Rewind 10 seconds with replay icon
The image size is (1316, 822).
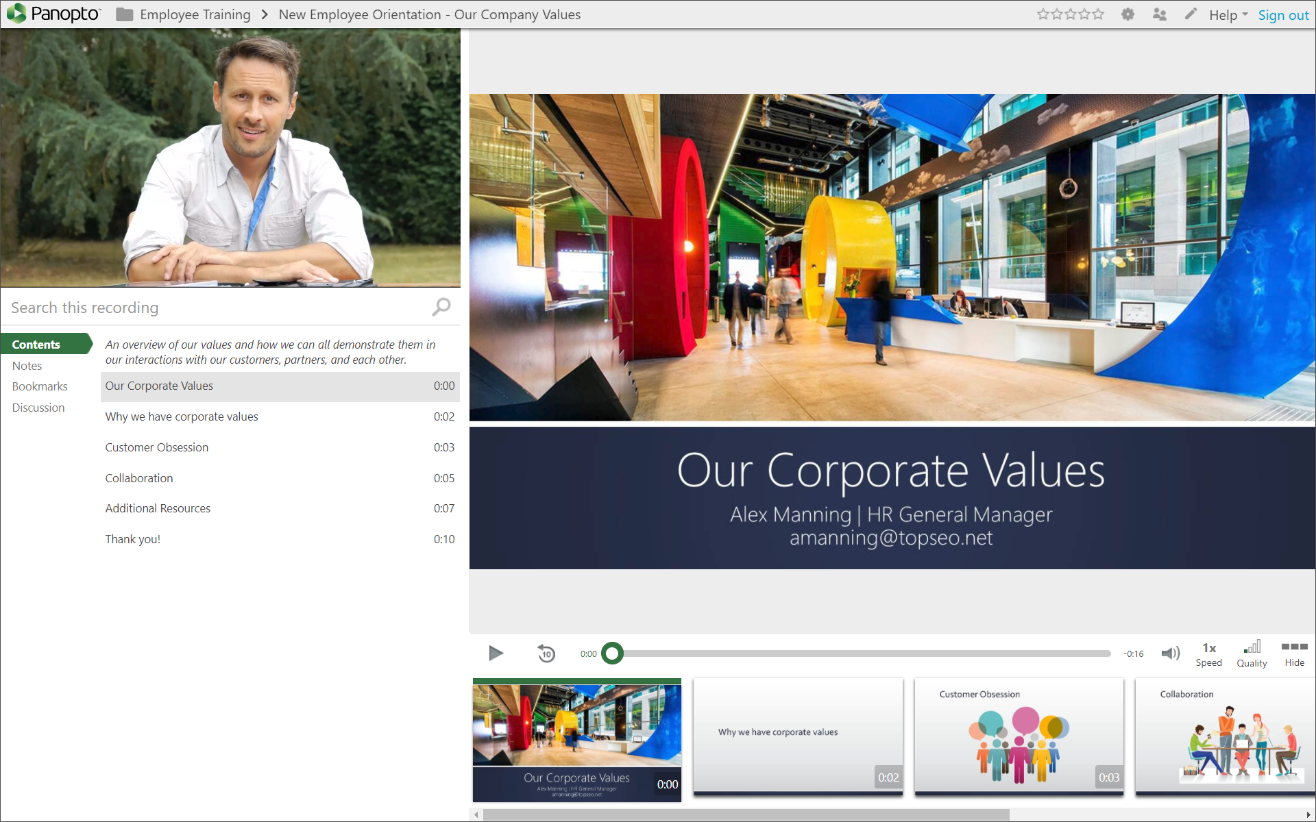coord(546,653)
